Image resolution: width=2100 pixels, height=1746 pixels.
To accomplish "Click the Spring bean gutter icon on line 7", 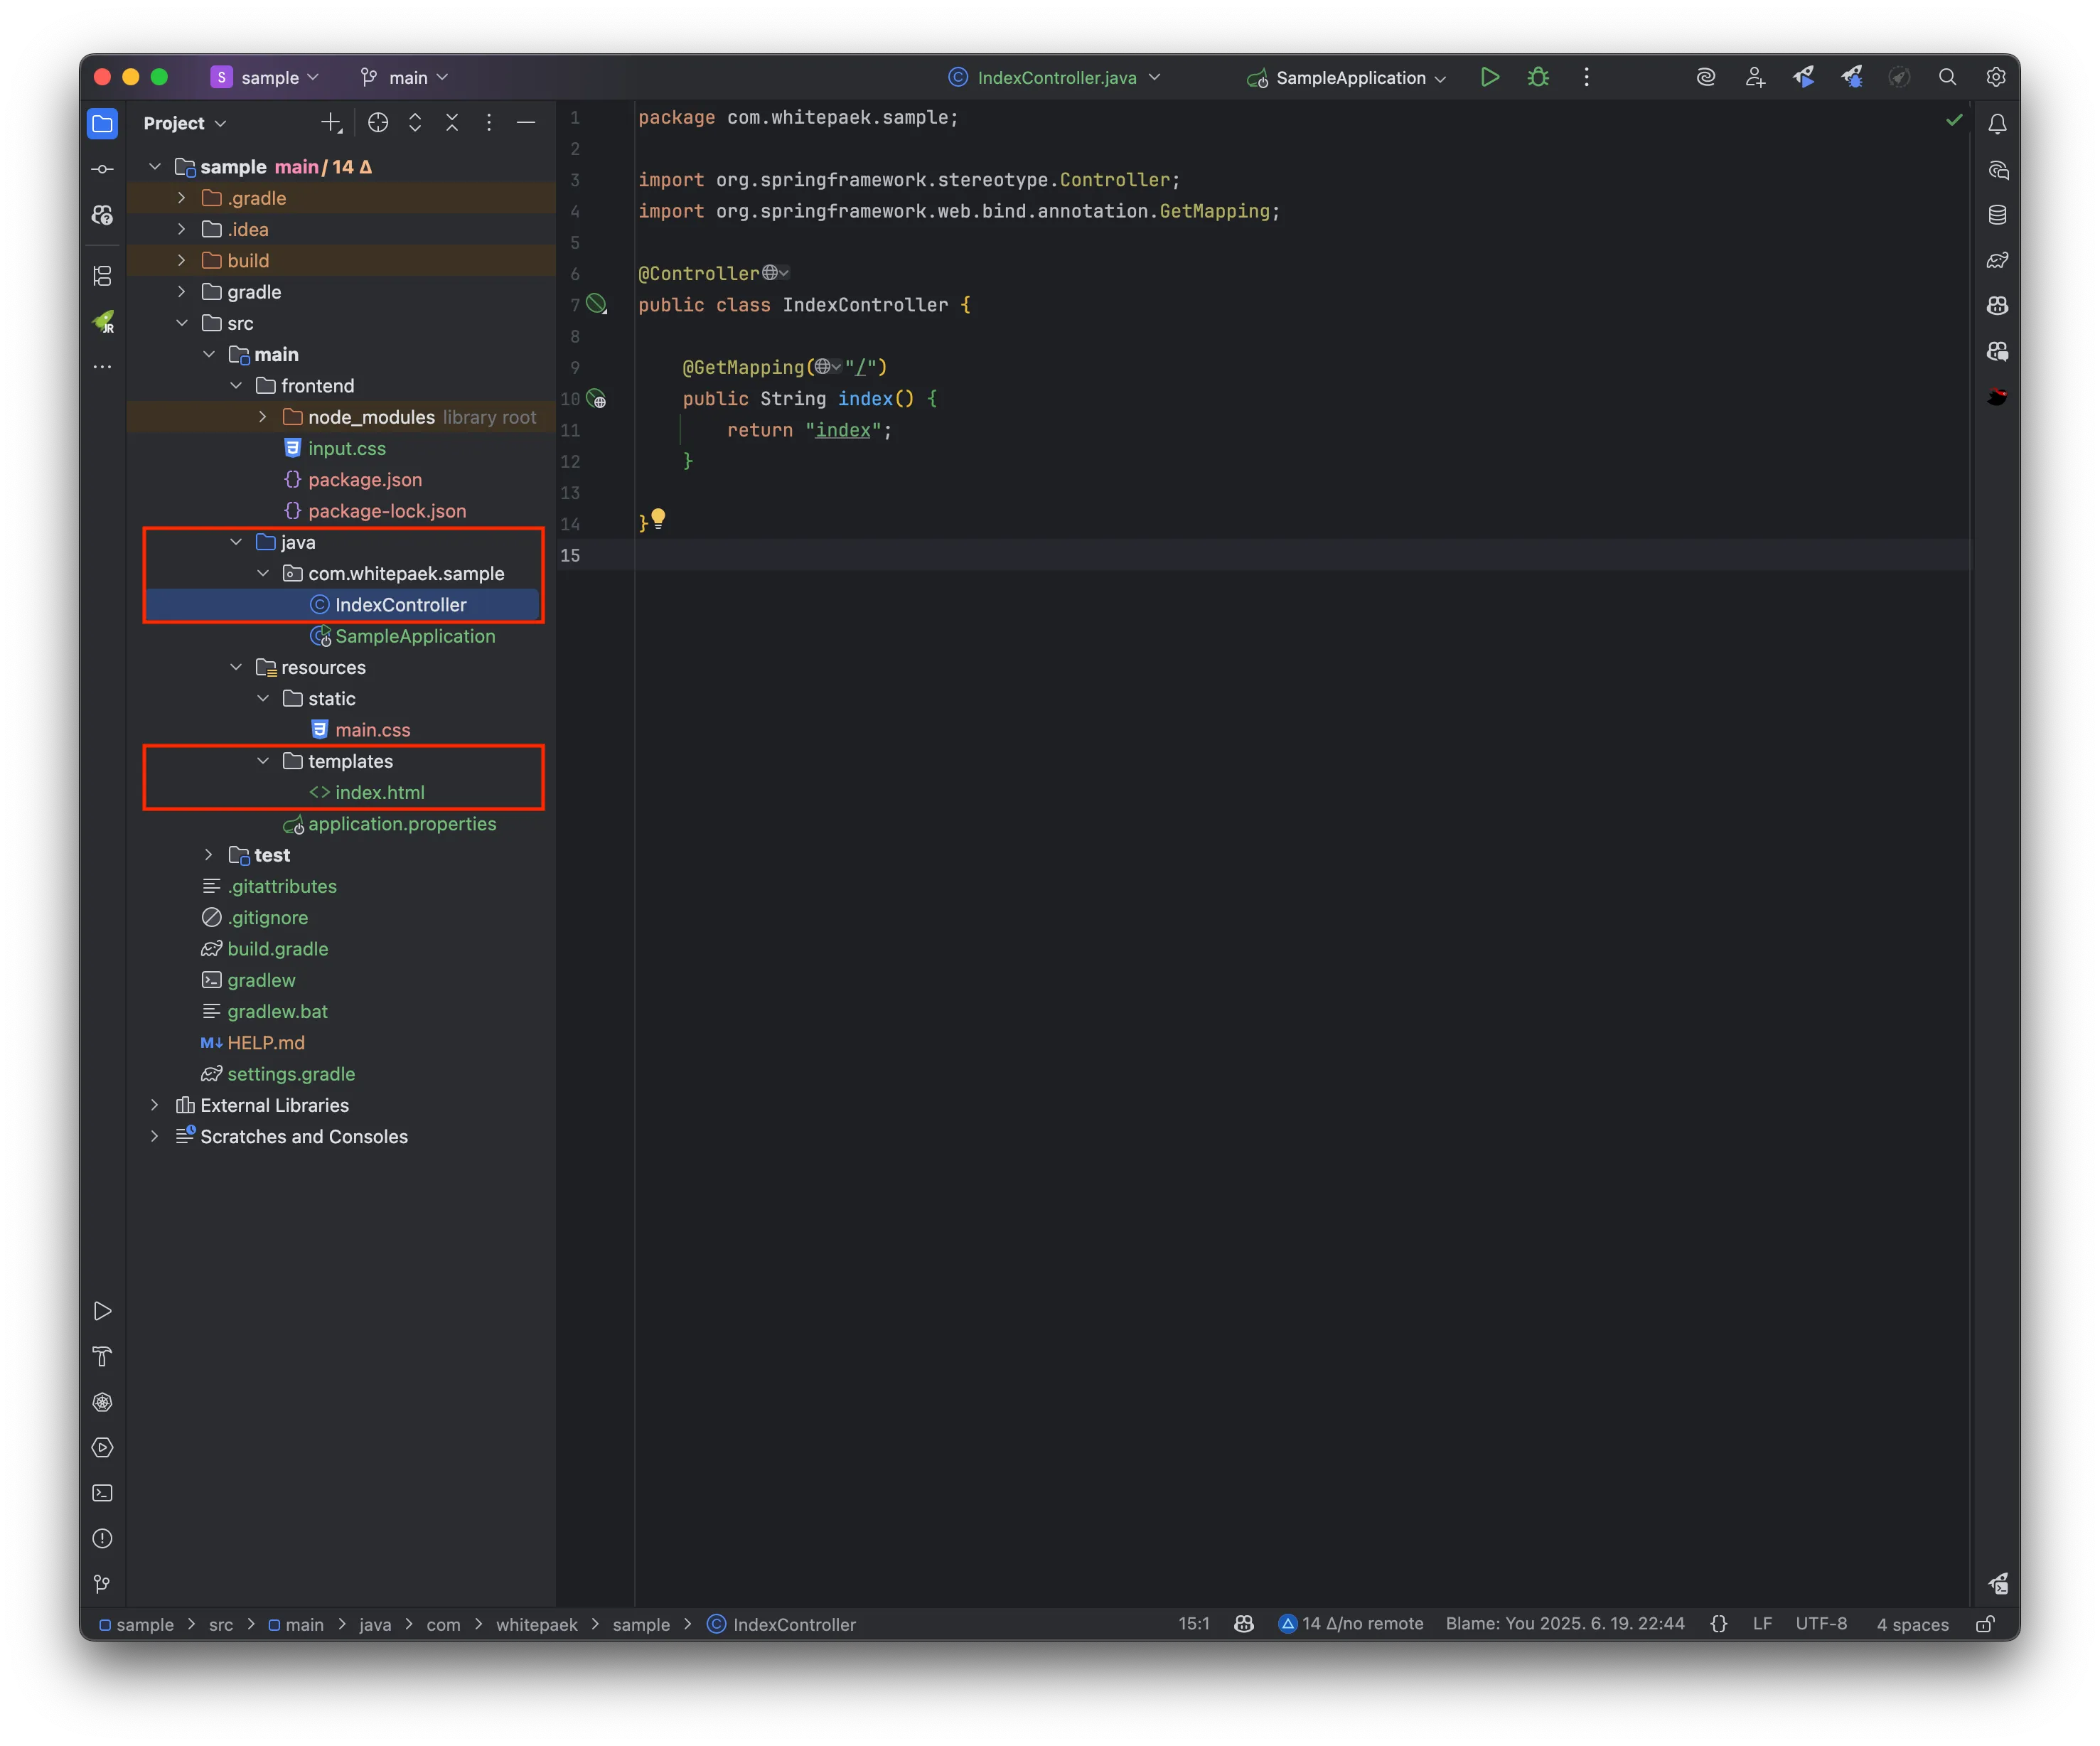I will 597,305.
